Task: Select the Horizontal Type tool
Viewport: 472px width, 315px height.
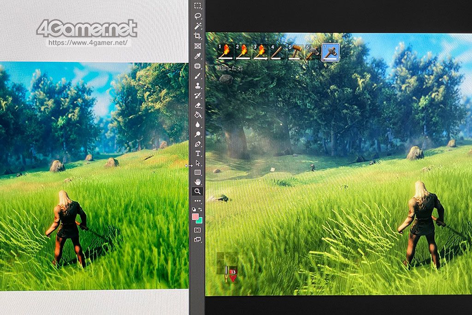Action: pos(197,154)
